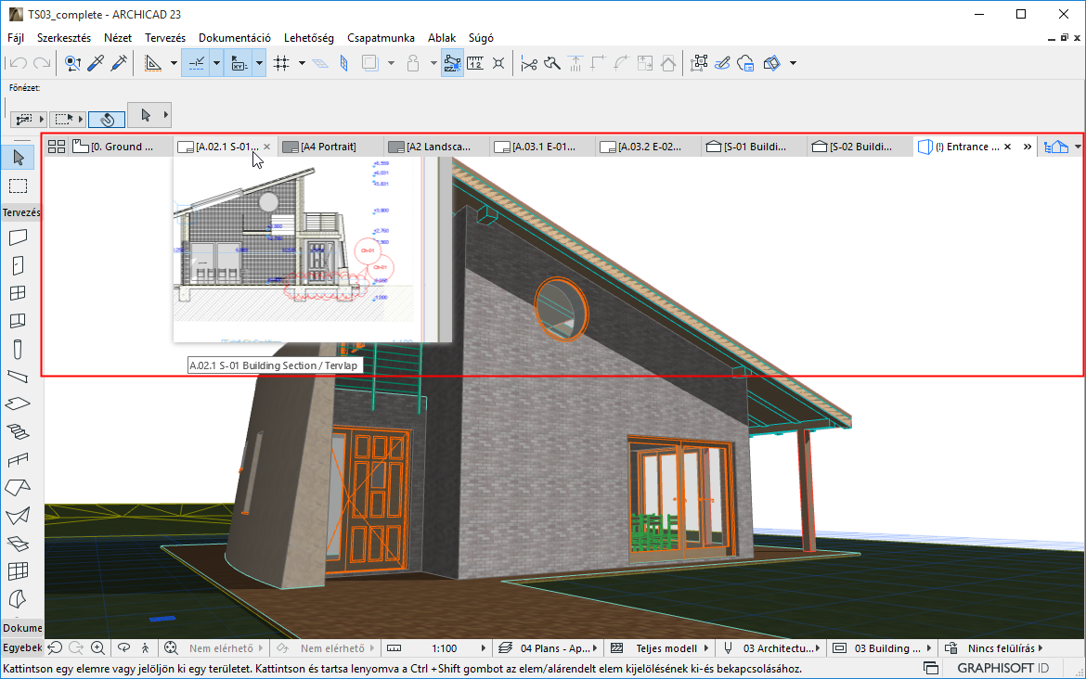The width and height of the screenshot is (1086, 679).
Task: Activate the Marquee tool in toolbox
Action: point(19,186)
